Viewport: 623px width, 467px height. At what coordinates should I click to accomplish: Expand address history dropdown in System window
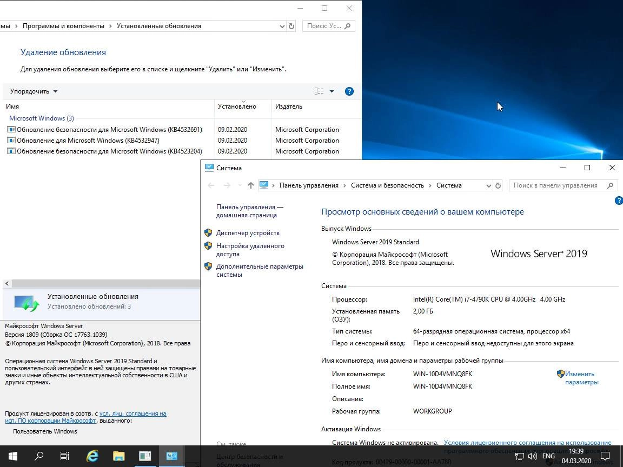tap(489, 185)
